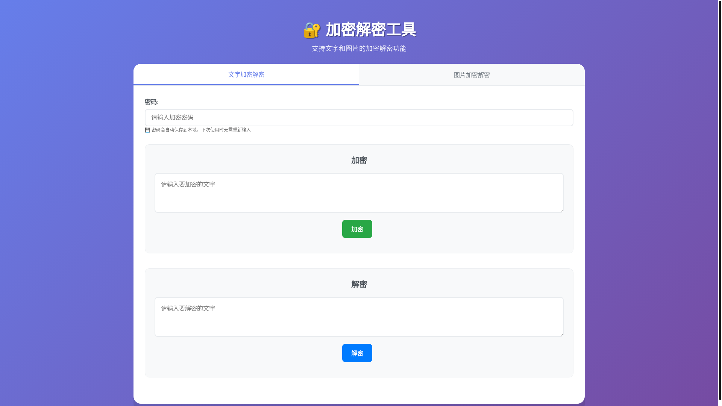Click the 解密 section heading
Screen dimensions: 722x406
359,285
